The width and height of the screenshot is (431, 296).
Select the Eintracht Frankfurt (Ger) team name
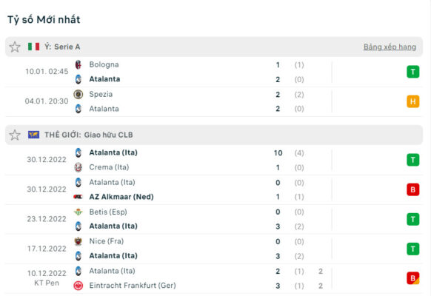coord(133,286)
